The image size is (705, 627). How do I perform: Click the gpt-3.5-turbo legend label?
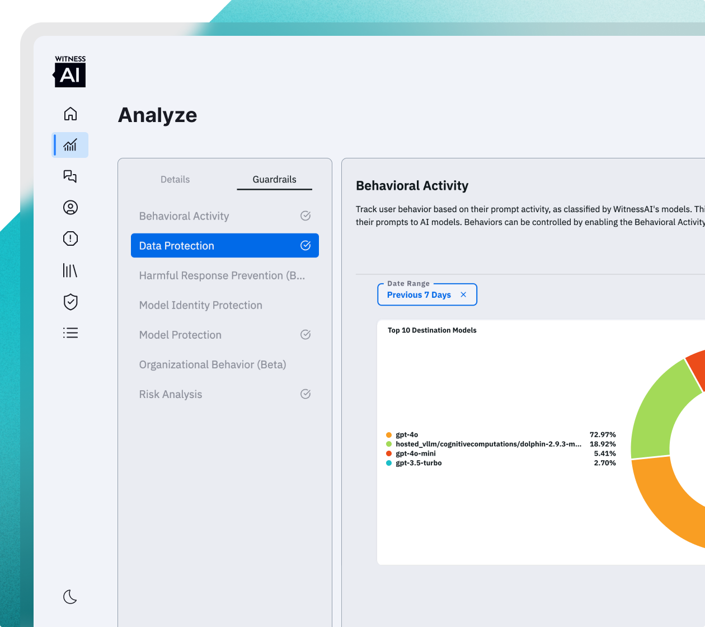419,464
